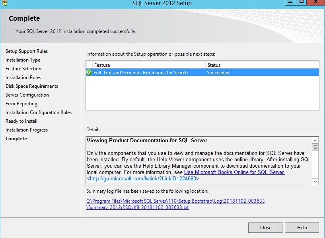The image size is (325, 238).
Task: Open the Help button
Action: [302, 228]
